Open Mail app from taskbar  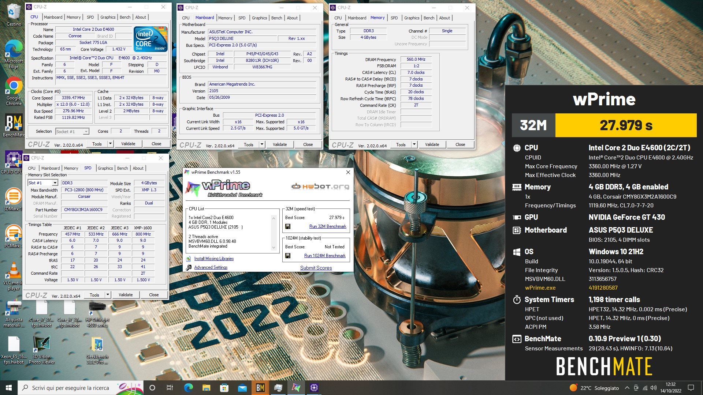tap(242, 388)
